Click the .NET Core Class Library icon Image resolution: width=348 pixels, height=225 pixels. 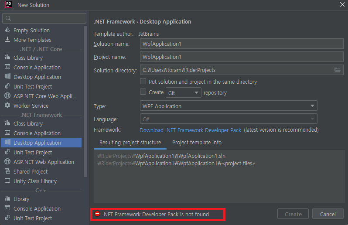[7, 57]
